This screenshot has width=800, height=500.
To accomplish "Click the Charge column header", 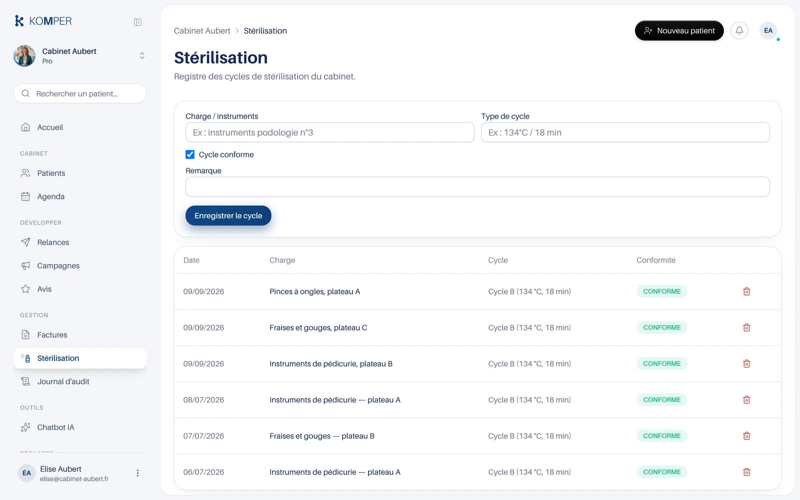I will 282,260.
